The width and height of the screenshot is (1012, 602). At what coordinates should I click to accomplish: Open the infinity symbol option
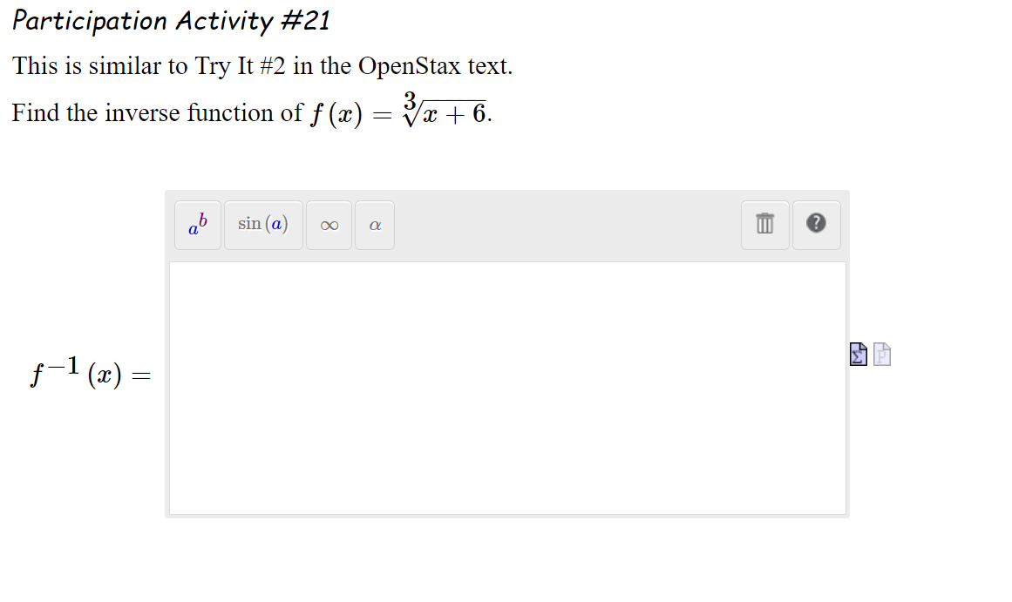pos(328,224)
